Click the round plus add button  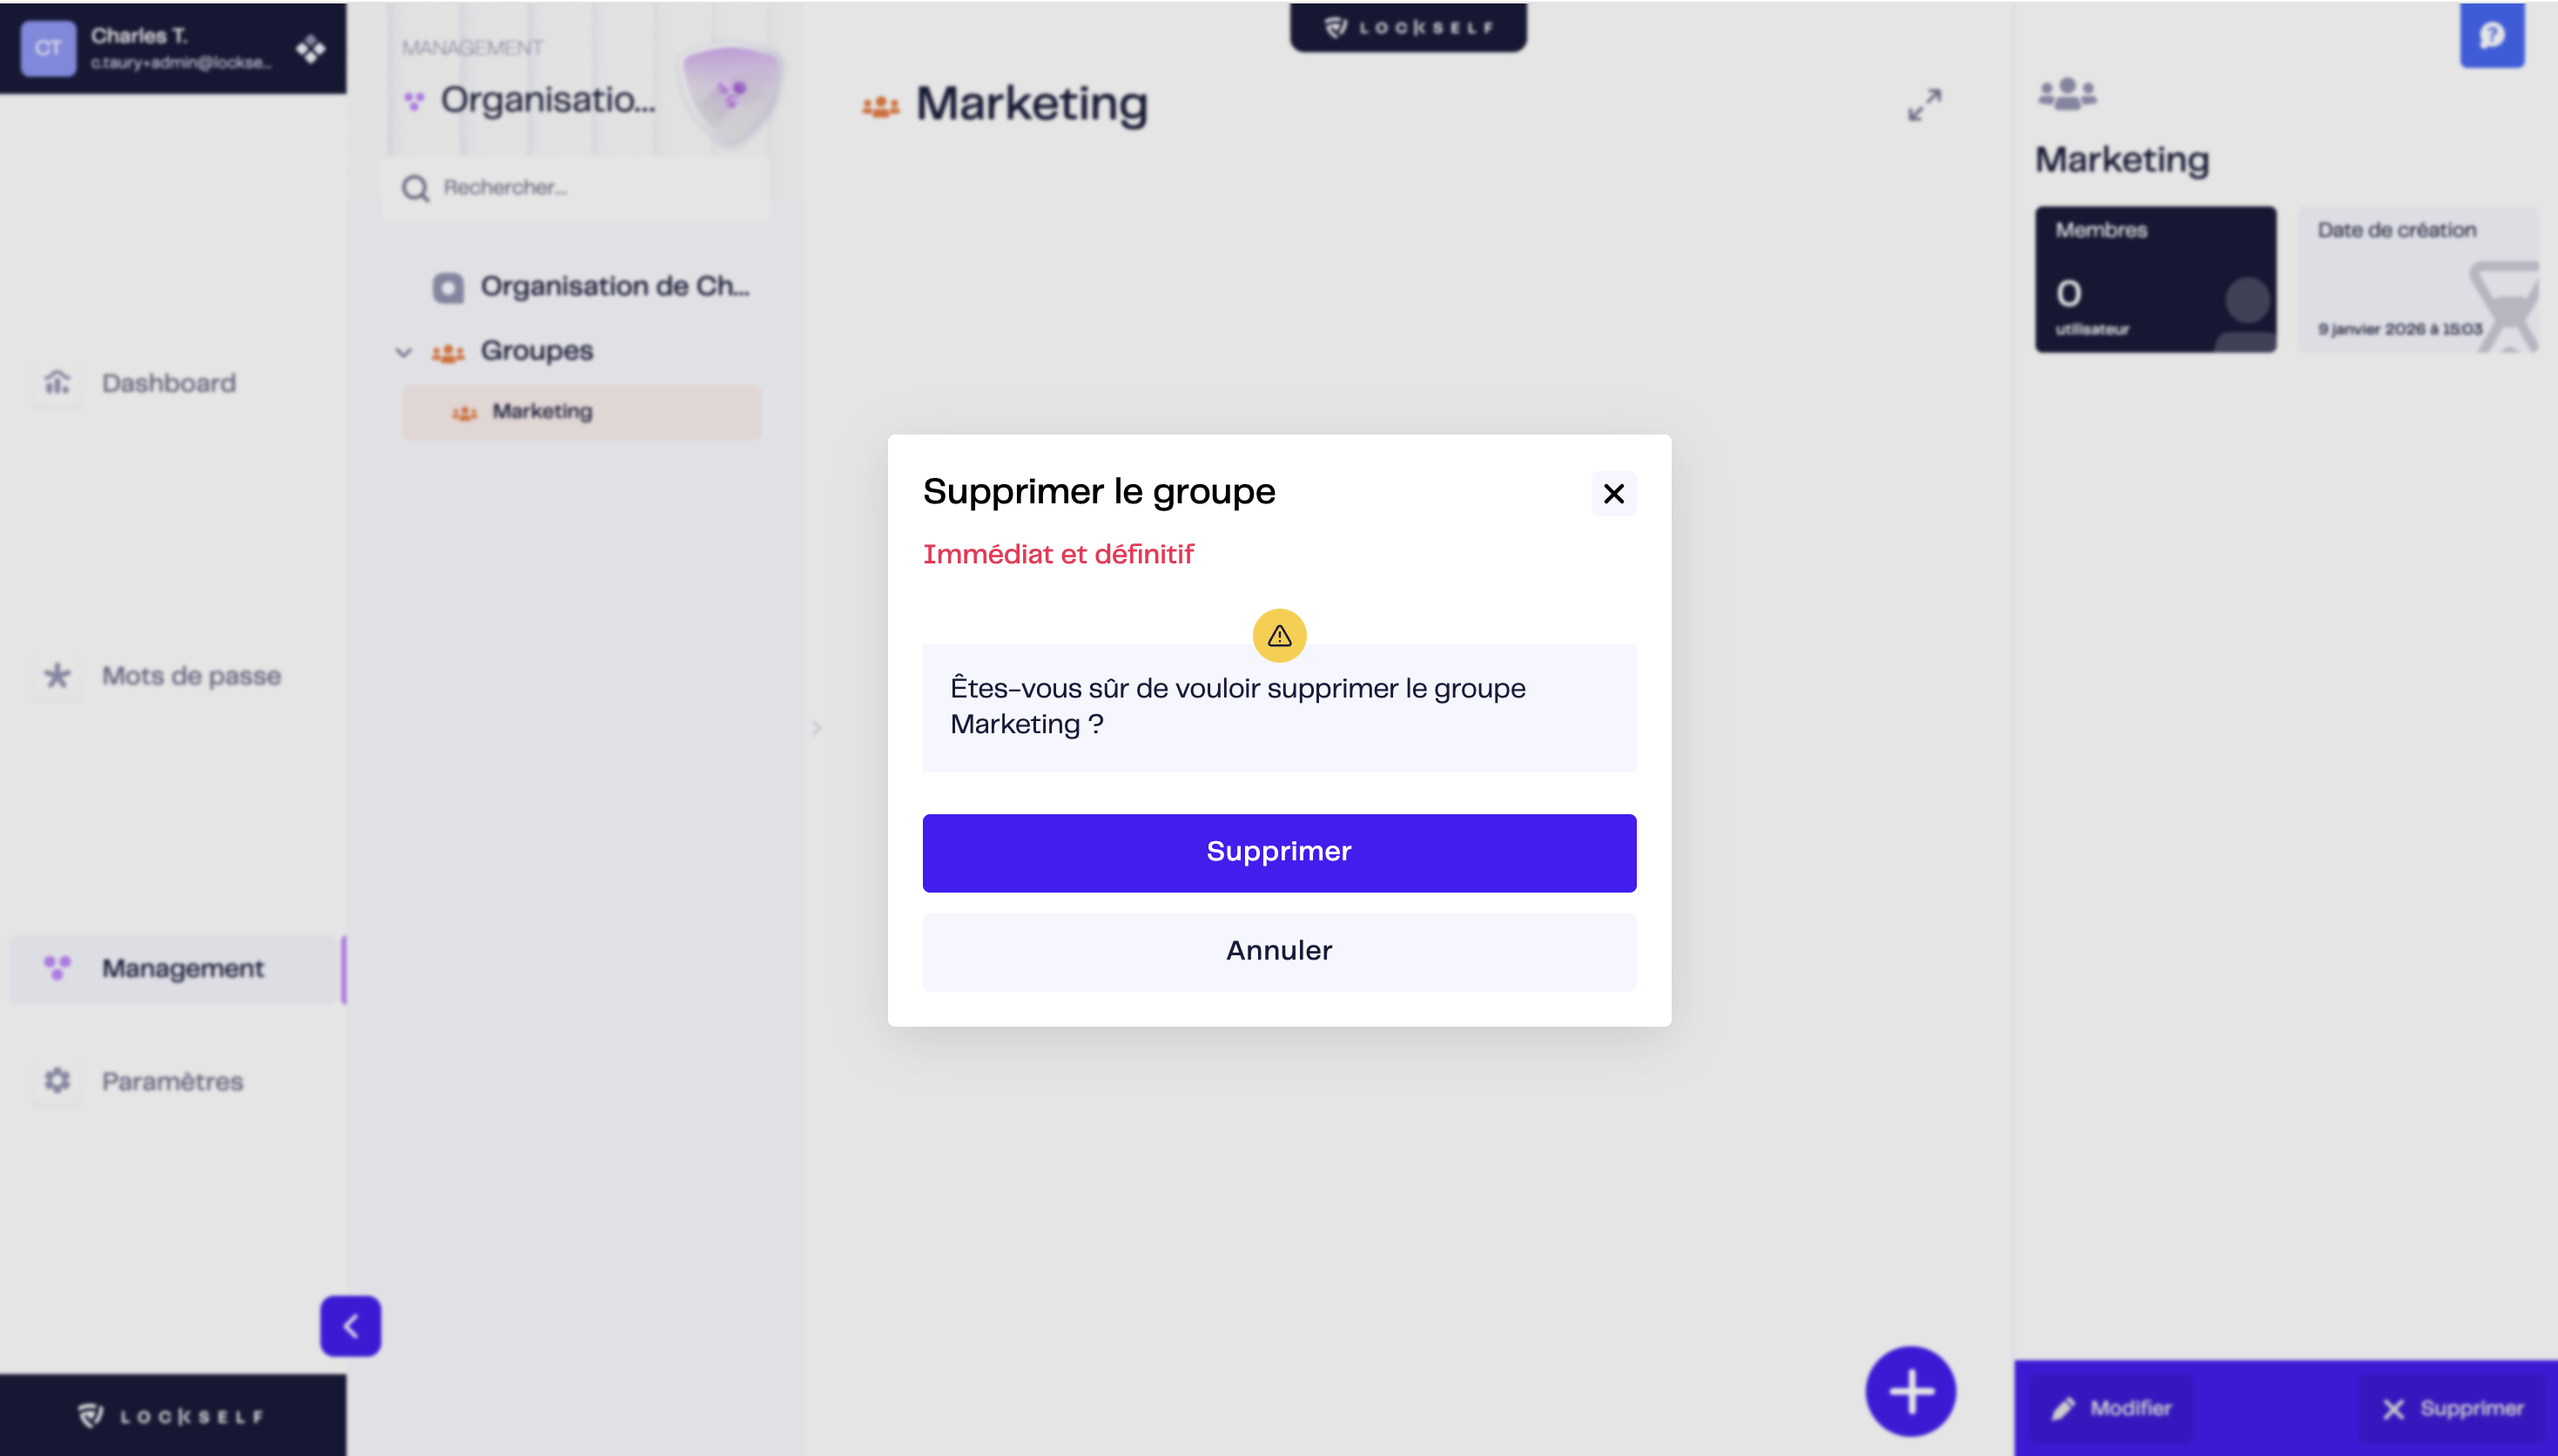point(1910,1391)
